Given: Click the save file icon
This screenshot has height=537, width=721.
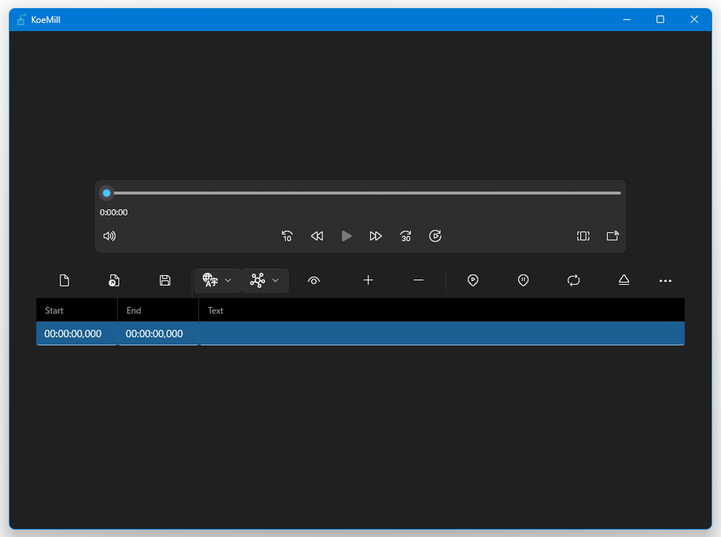Looking at the screenshot, I should (x=165, y=280).
